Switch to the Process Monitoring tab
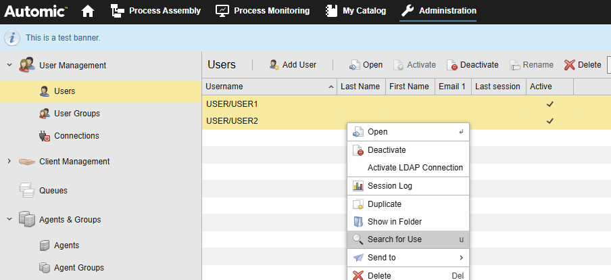Image resolution: width=611 pixels, height=280 pixels. click(x=262, y=11)
